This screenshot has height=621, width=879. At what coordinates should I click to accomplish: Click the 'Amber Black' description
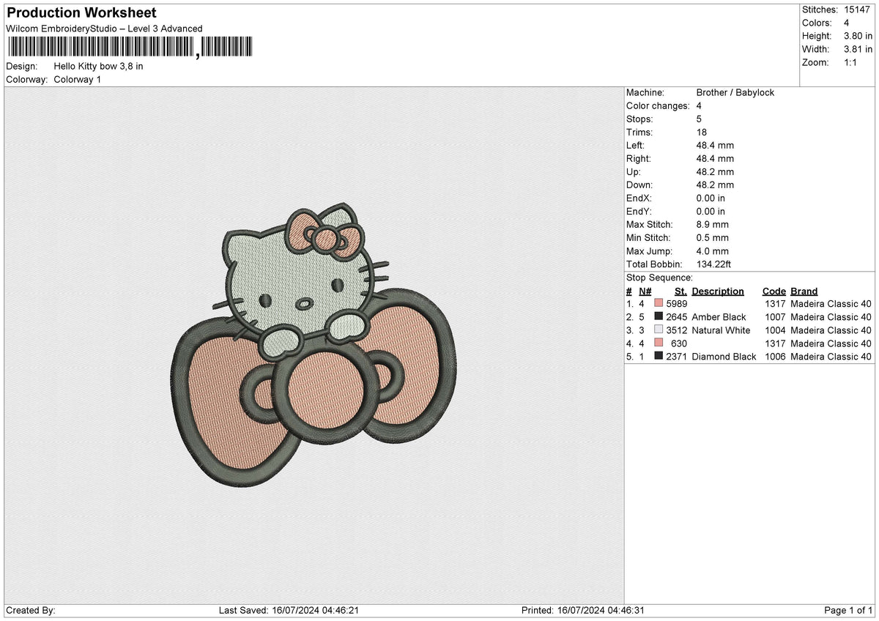coord(719,317)
